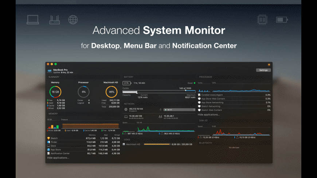This screenshot has width=317, height=178.
Task: Click the Finder icon in memory list
Action: tap(48, 142)
